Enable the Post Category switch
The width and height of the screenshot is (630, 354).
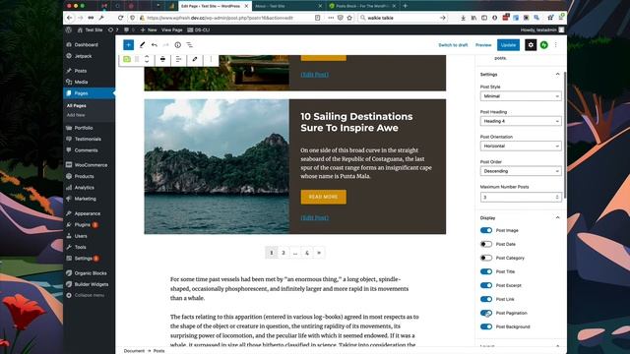pos(486,258)
